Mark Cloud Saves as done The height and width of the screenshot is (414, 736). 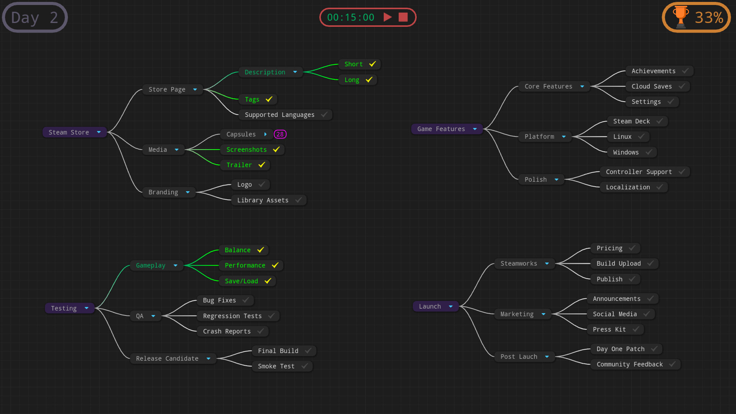pos(682,86)
